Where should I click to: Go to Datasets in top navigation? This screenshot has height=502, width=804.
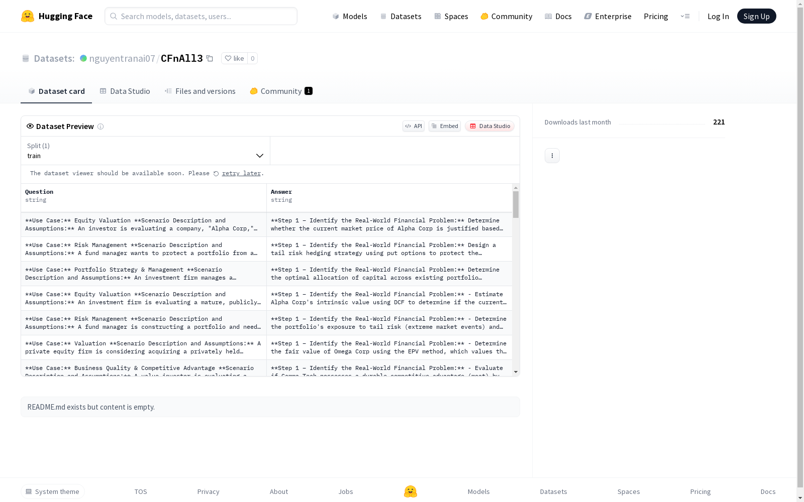point(400,16)
